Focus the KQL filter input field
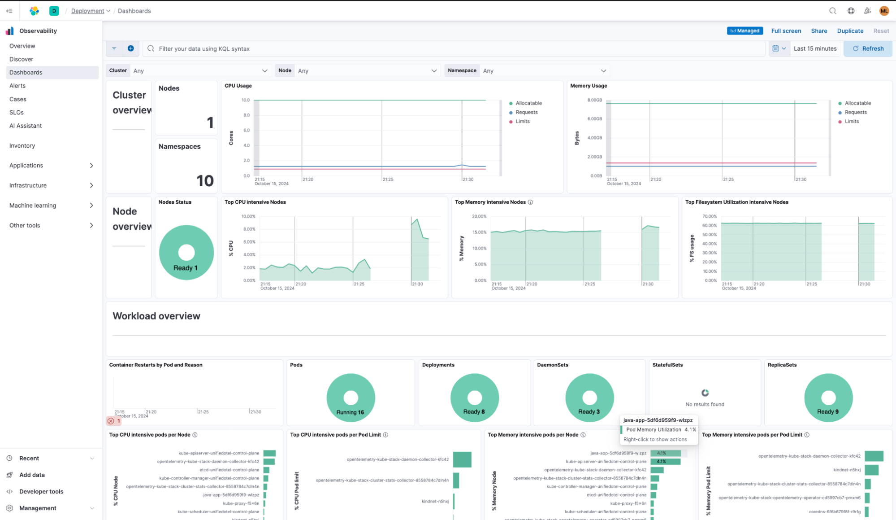896x520 pixels. [x=454, y=48]
